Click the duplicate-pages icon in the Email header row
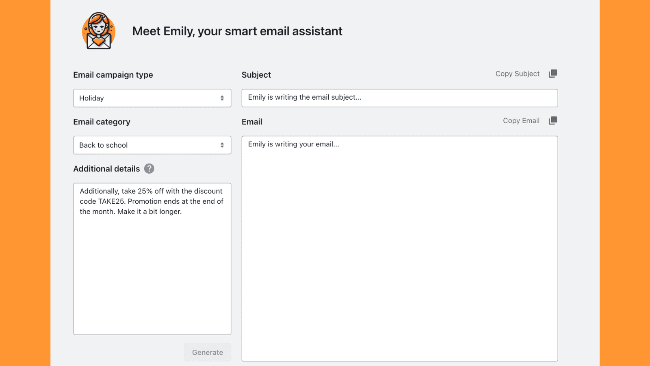650x366 pixels. pyautogui.click(x=553, y=120)
